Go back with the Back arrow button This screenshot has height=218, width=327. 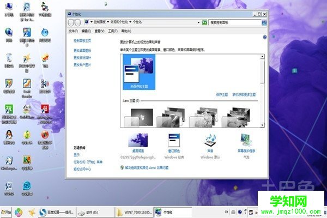(71, 22)
